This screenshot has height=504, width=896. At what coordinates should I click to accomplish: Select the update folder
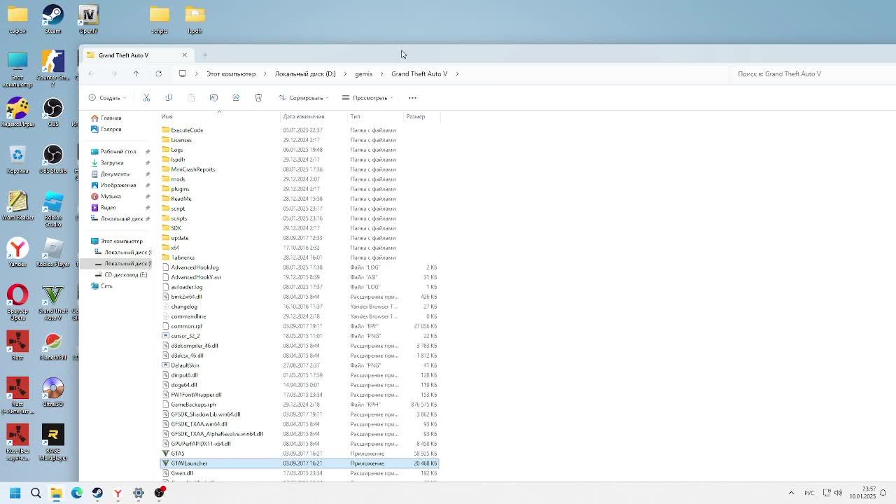180,238
